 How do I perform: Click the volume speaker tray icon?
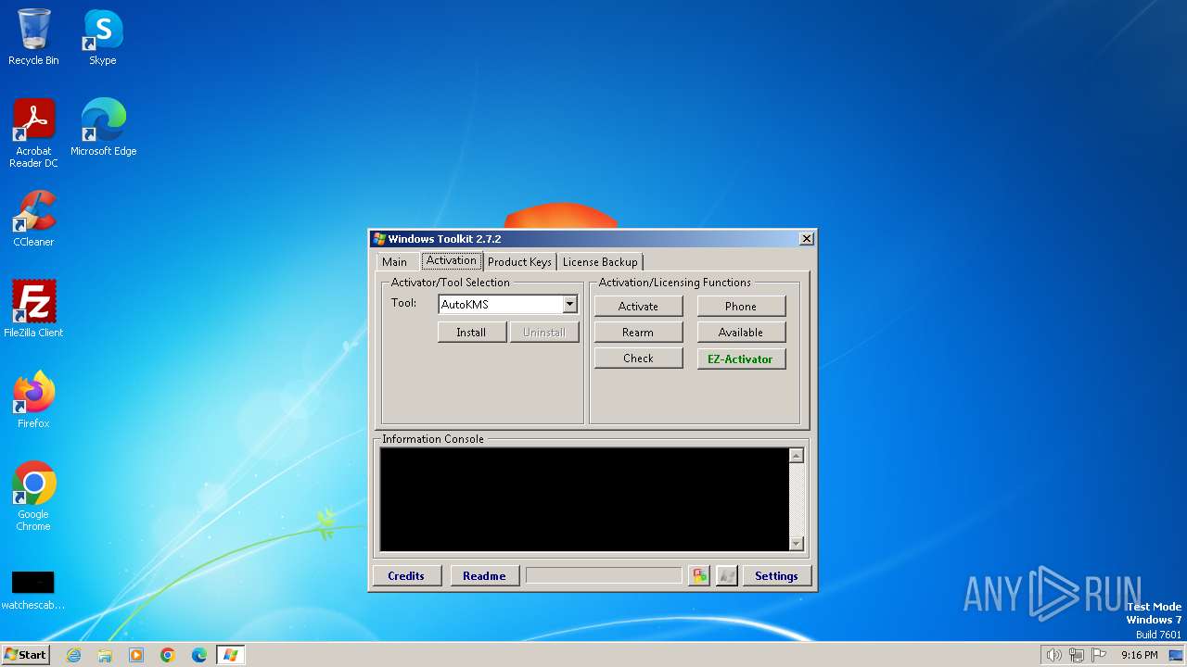tap(1053, 655)
